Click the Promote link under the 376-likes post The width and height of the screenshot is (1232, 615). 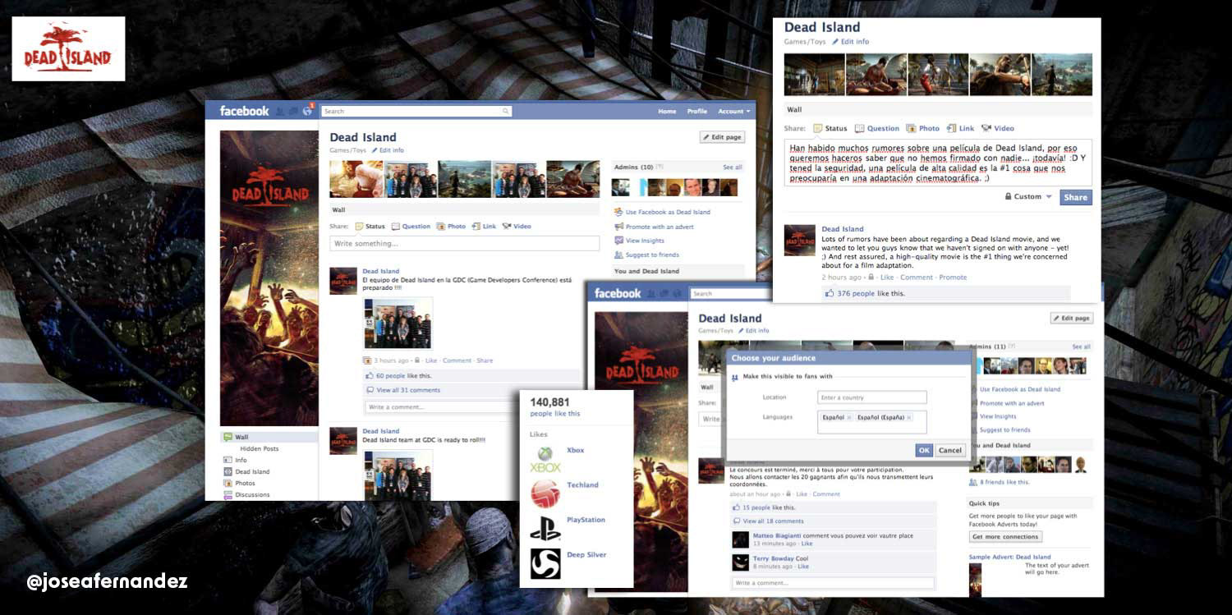(x=953, y=277)
